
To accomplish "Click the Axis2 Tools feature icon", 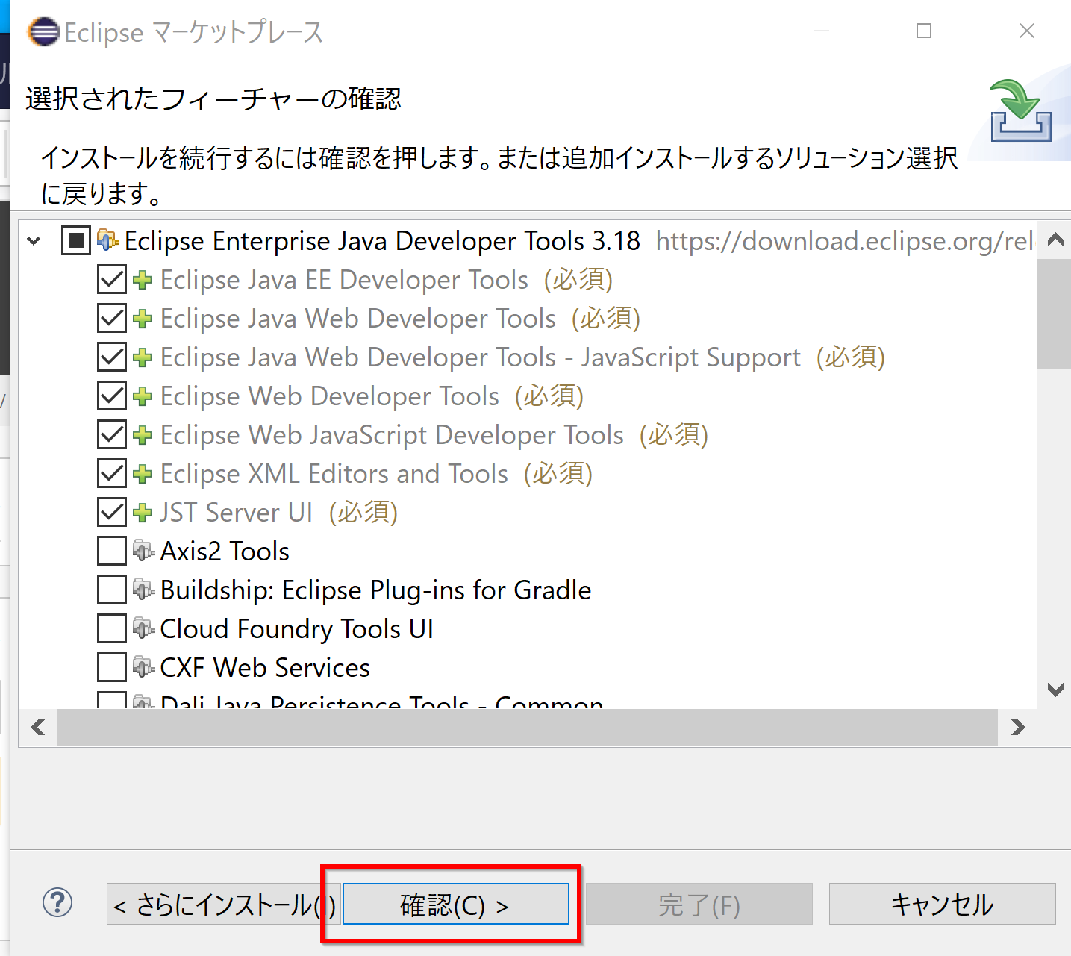I will (x=143, y=551).
